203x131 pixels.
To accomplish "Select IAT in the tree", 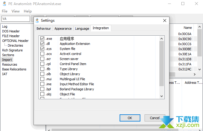I will pos(5,74).
